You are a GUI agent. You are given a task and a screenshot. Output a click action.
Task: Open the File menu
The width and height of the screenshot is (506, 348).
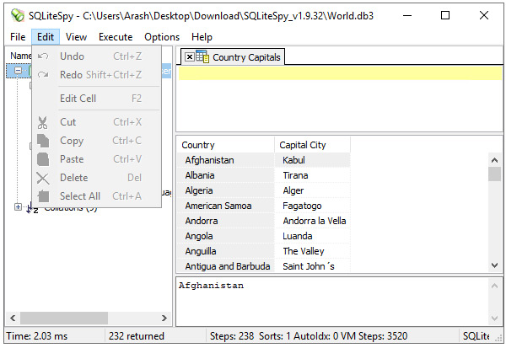click(18, 37)
